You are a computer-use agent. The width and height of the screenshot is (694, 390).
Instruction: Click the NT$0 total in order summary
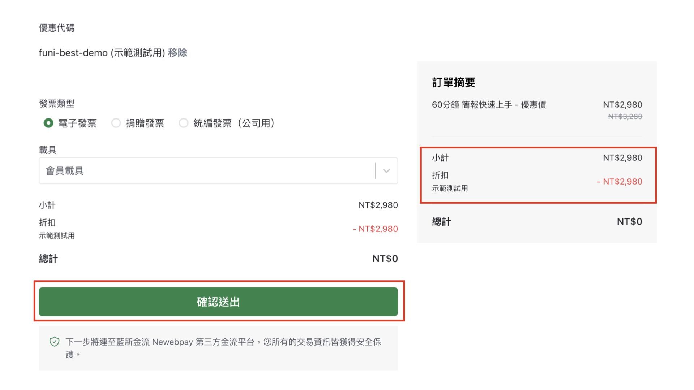629,222
